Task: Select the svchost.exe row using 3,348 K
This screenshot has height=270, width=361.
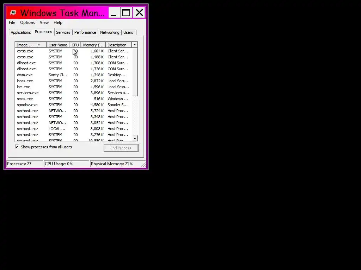Action: tap(73, 117)
